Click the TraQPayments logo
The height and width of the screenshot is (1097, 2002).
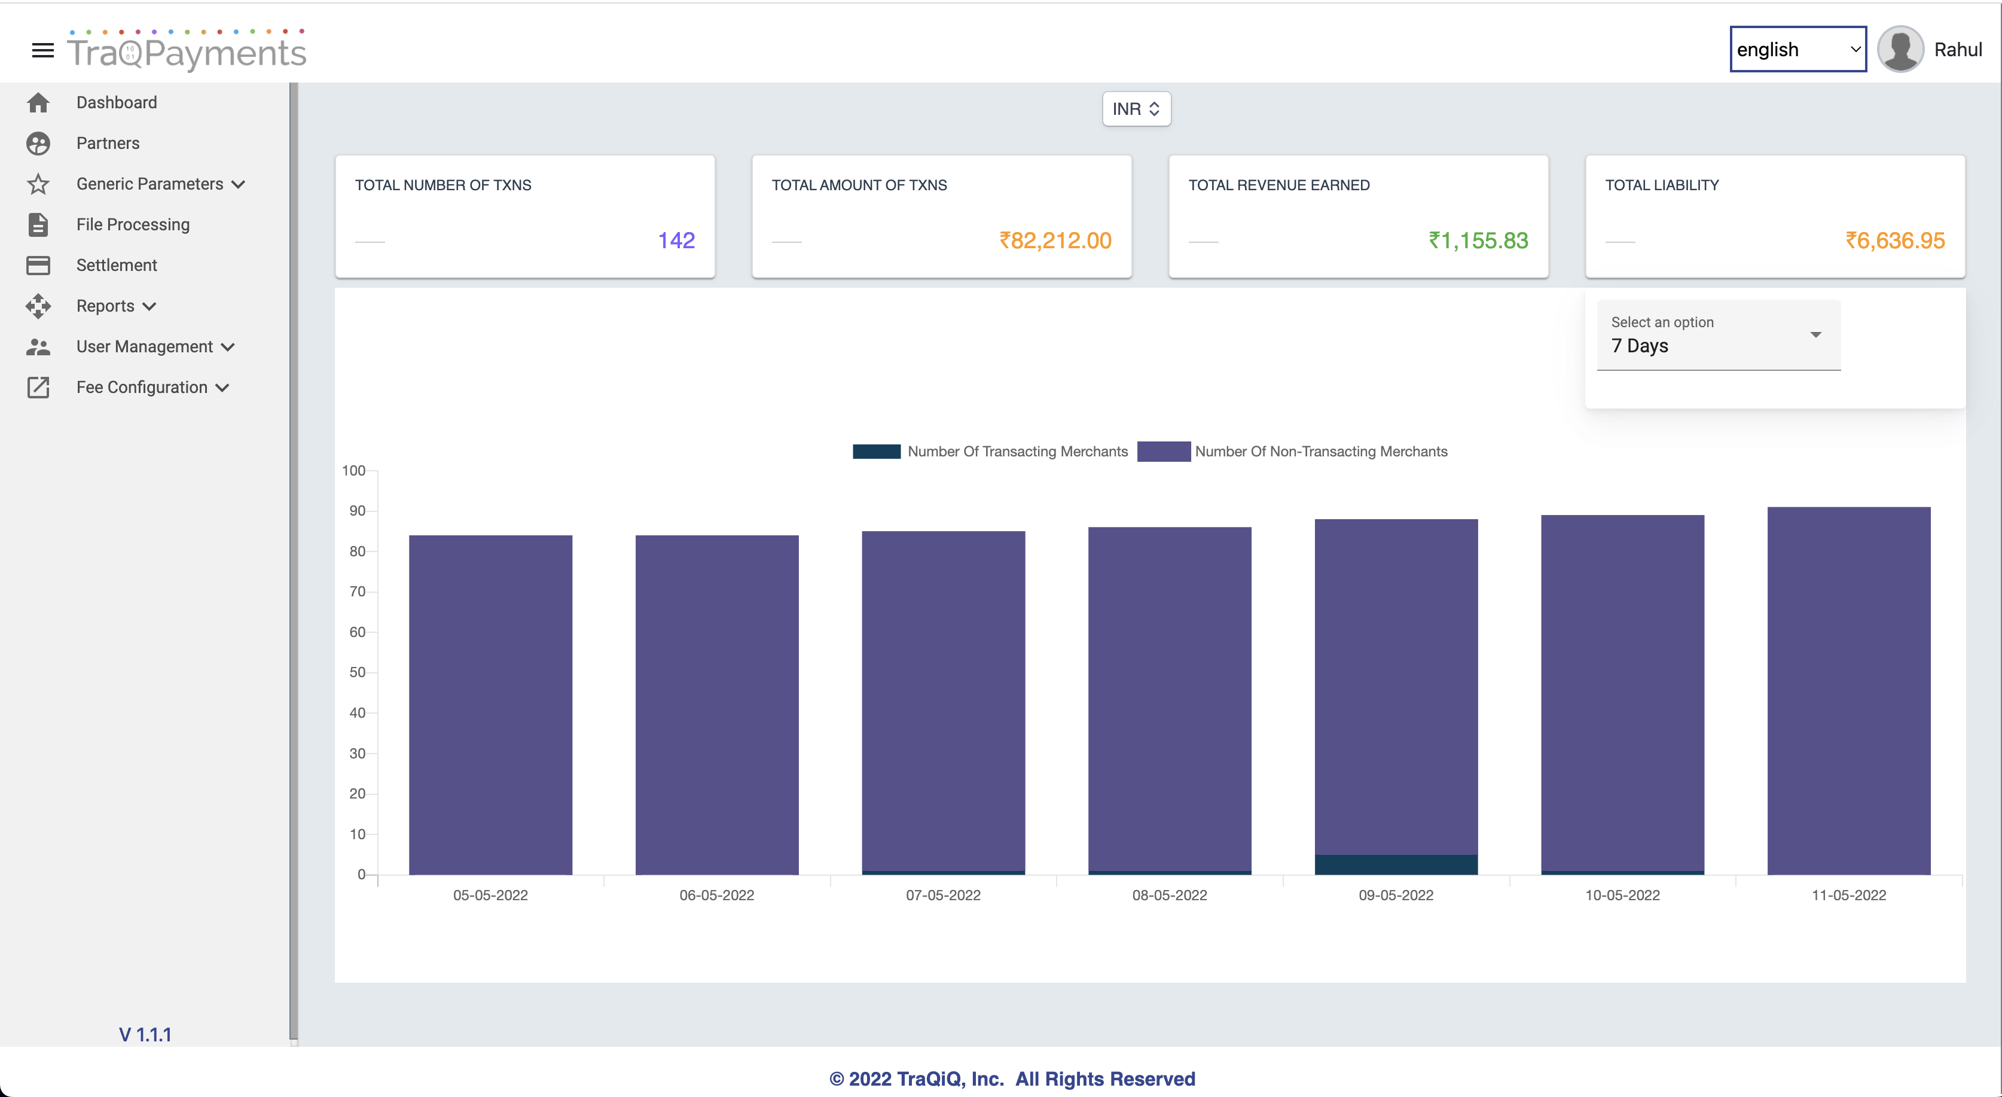(x=187, y=51)
